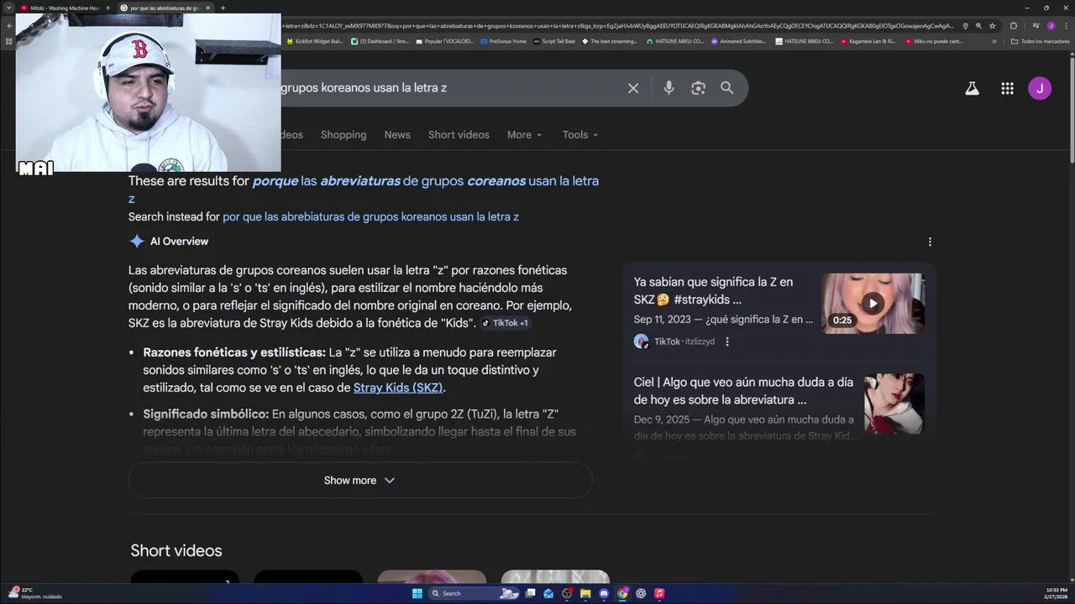Open the OBS-style taskbar app with red badge

567,593
